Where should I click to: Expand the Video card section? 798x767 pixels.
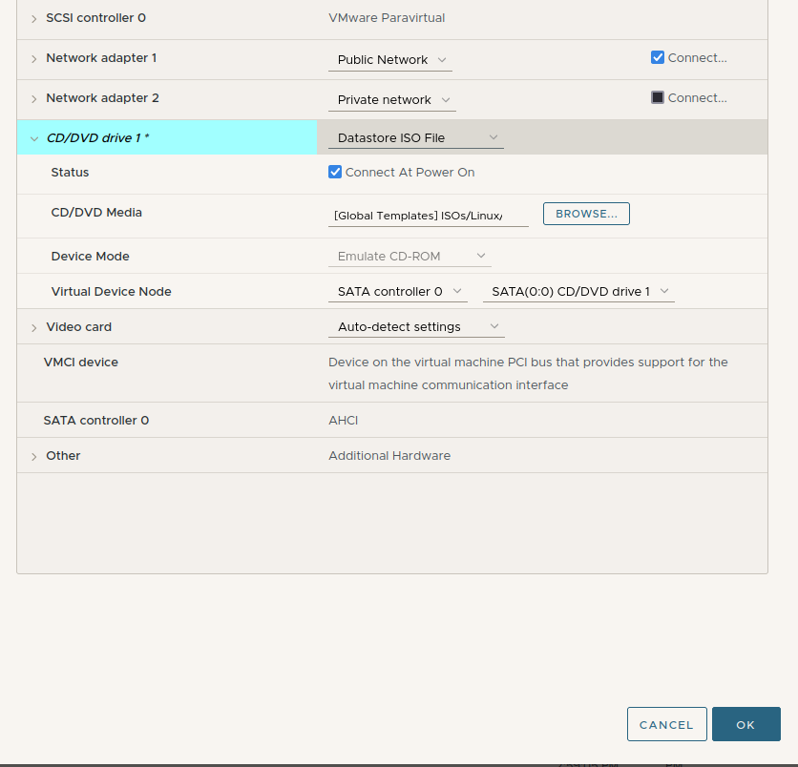click(34, 327)
